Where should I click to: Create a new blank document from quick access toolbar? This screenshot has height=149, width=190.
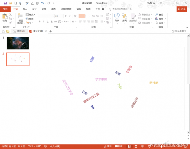(x=16, y=3)
